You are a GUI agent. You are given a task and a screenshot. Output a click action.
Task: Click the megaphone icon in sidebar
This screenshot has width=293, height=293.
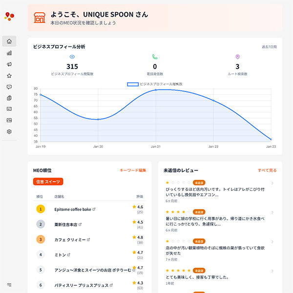pyautogui.click(x=9, y=64)
